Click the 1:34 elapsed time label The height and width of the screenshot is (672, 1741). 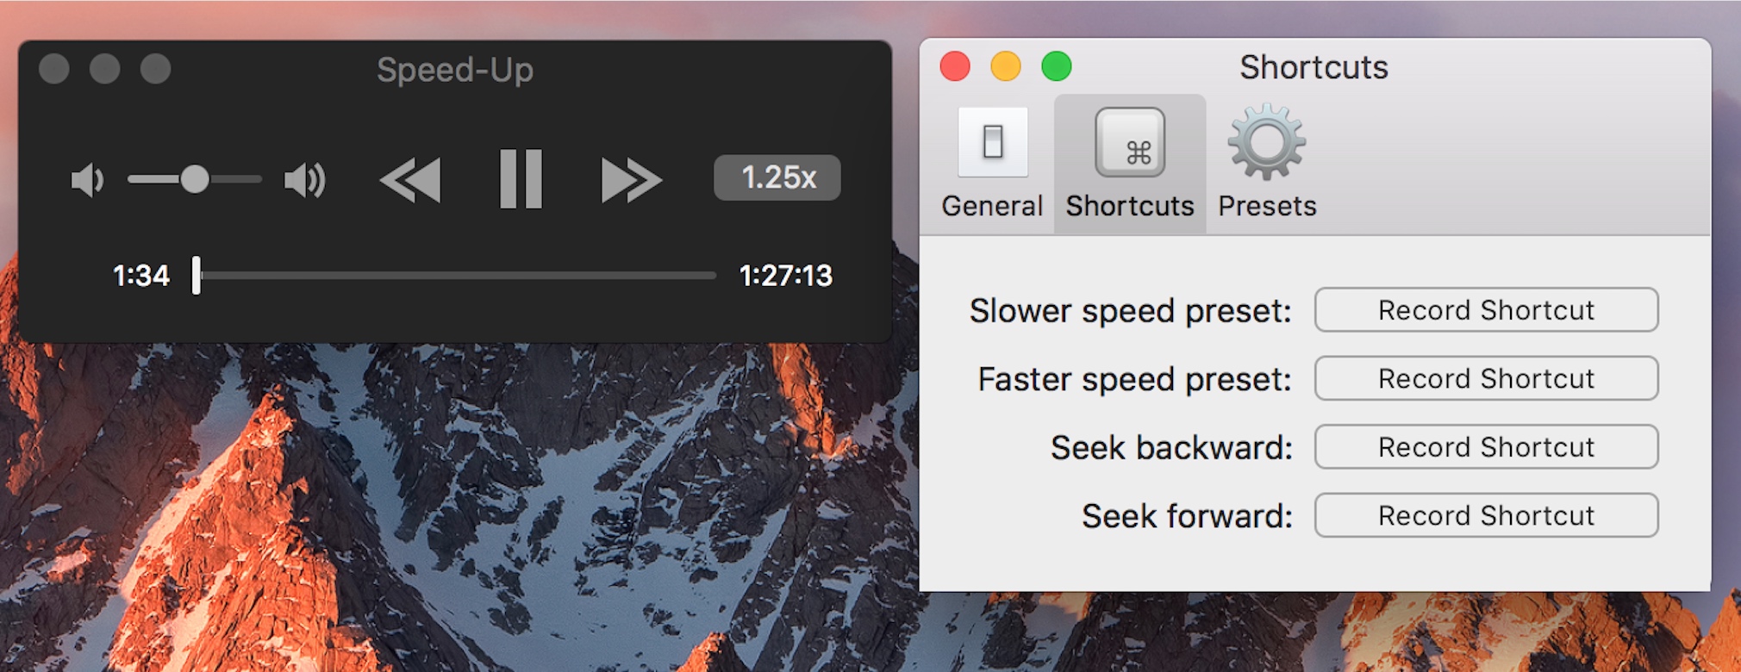pos(141,276)
